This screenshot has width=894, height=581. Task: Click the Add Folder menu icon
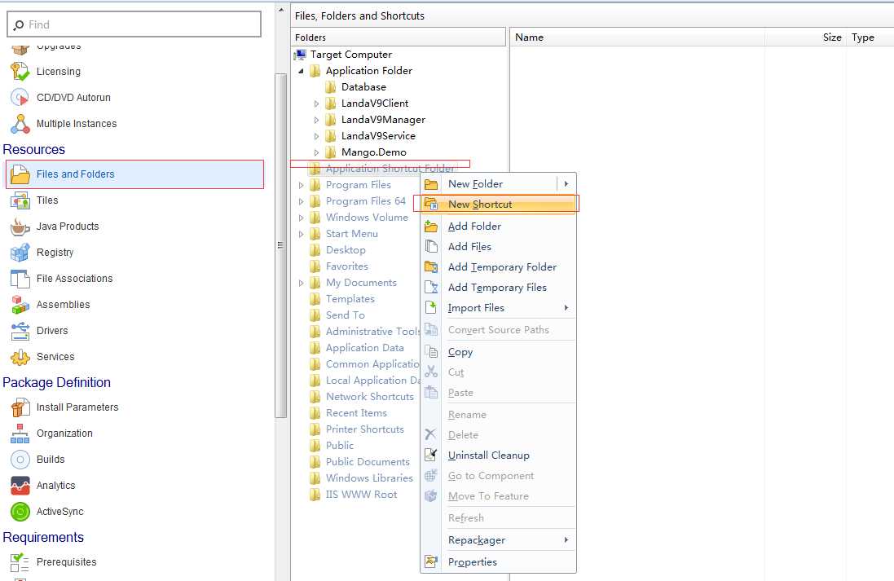[x=431, y=227]
